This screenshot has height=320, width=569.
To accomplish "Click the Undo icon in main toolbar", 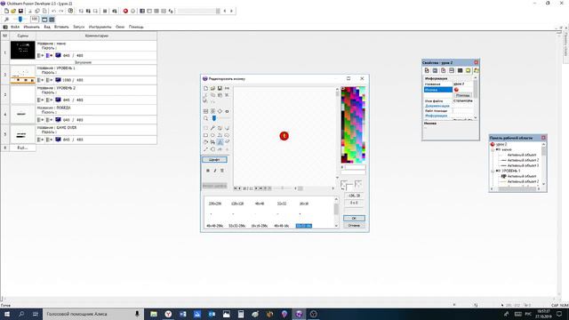I will click(53, 12).
